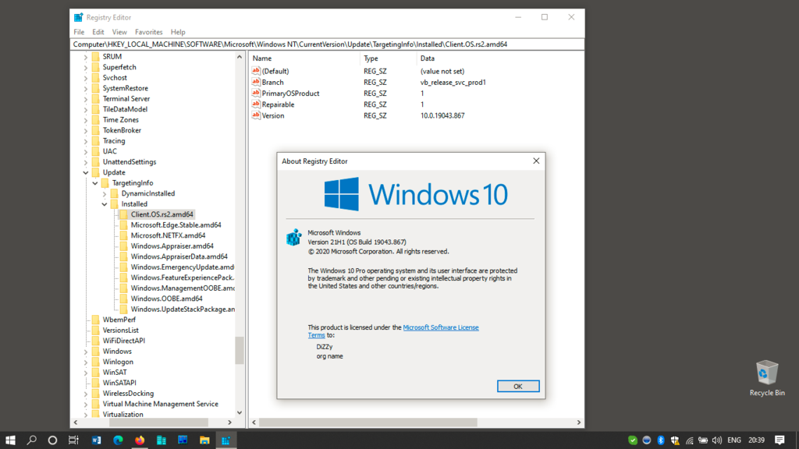Select the Version value icon
This screenshot has width=799, height=449.
pyautogui.click(x=256, y=115)
